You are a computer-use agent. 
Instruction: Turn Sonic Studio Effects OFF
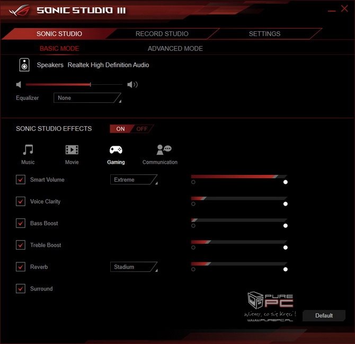142,129
